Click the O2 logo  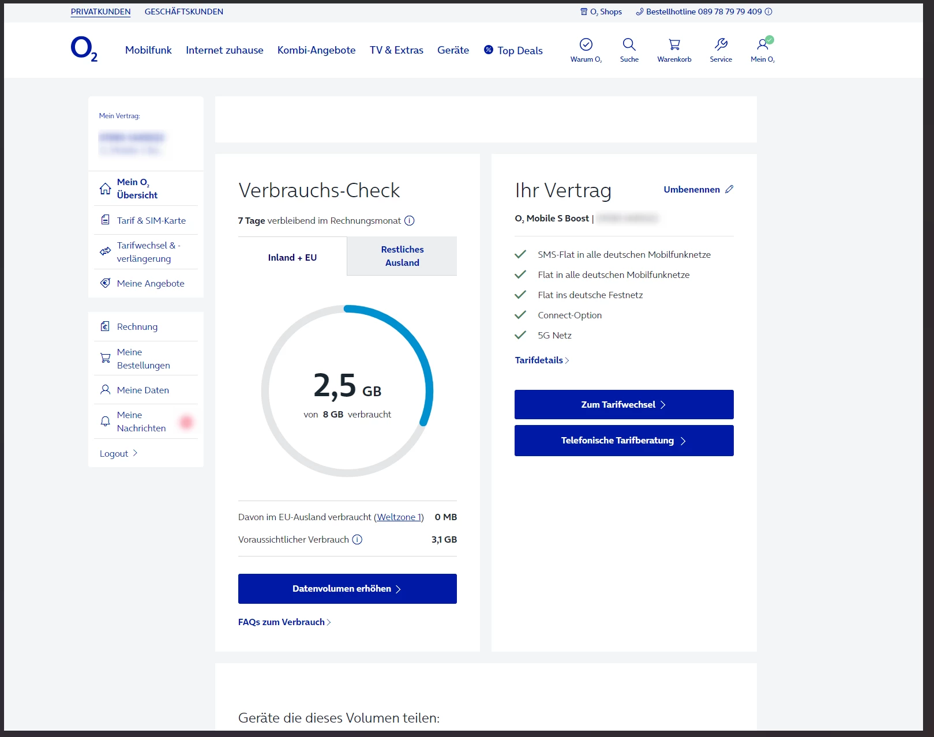click(x=84, y=49)
